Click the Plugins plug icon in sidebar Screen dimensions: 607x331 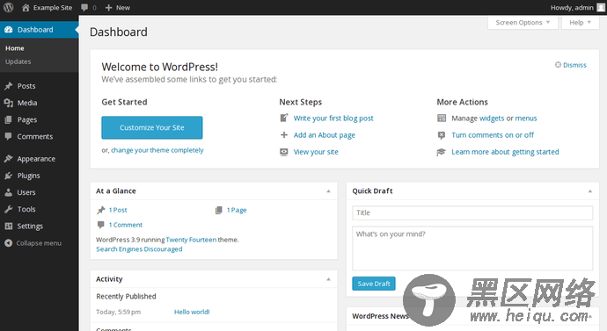tap(9, 176)
